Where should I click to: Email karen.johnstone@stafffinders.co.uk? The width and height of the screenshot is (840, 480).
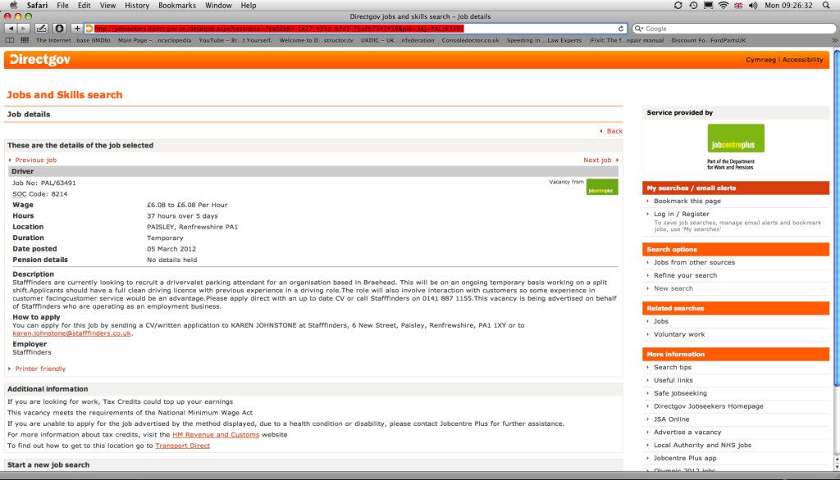72,333
